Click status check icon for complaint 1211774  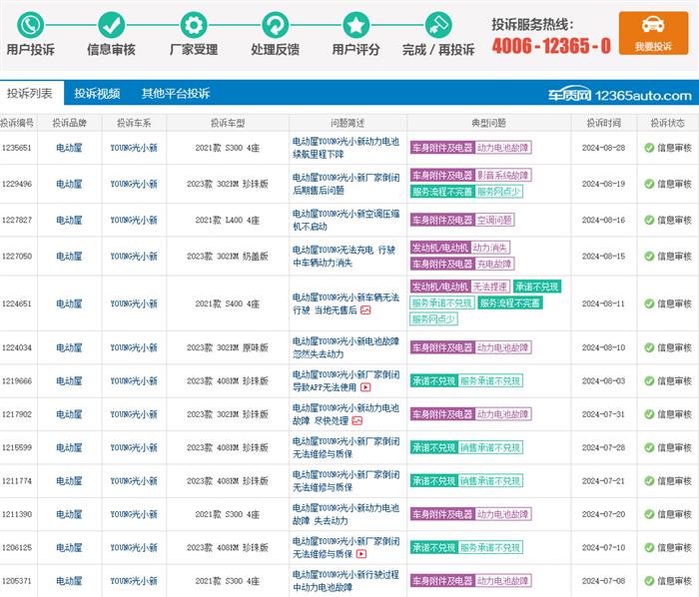649,481
